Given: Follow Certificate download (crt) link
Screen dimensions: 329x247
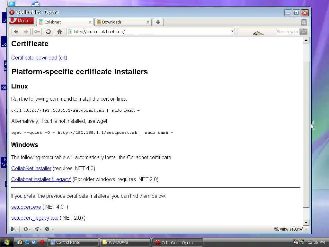Looking at the screenshot, I should [39, 58].
